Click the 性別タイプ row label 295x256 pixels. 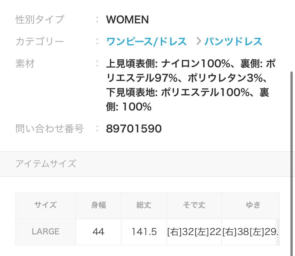pos(40,20)
